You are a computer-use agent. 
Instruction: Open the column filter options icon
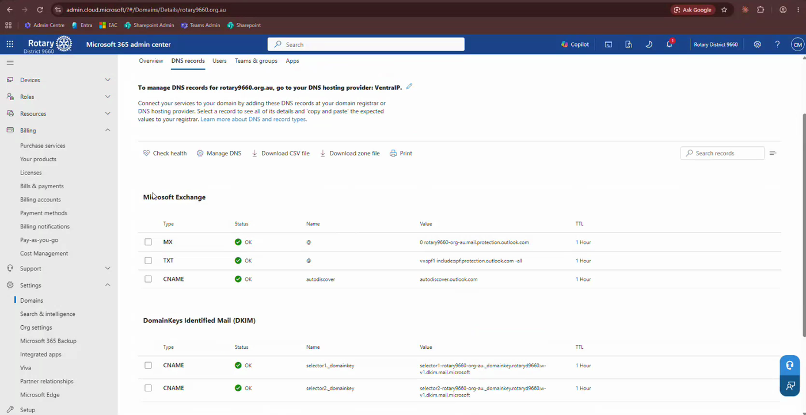[773, 153]
